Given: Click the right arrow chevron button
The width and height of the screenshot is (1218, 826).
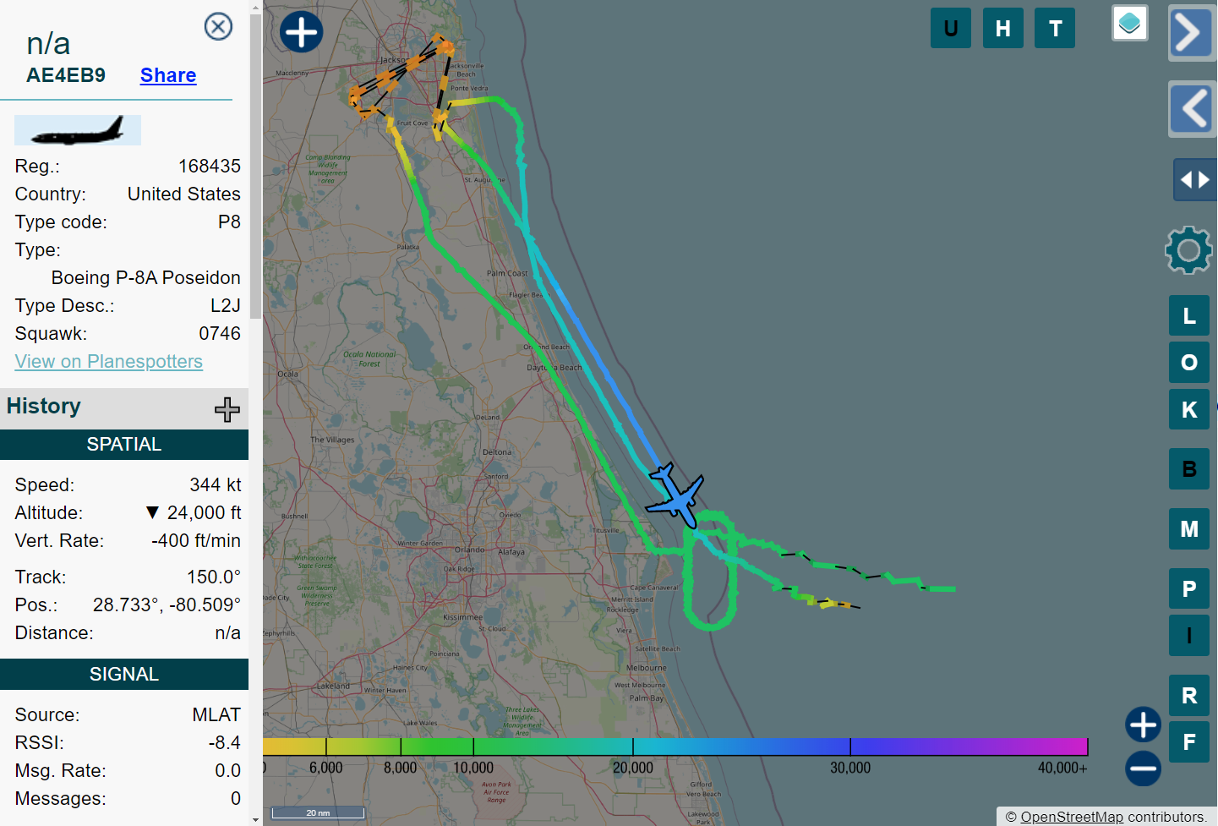Looking at the screenshot, I should click(x=1192, y=33).
